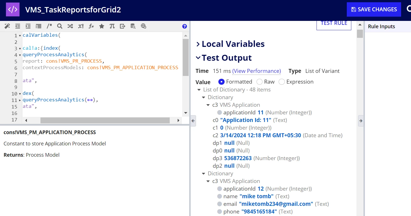The height and width of the screenshot is (216, 411).
Task: Collapse right pane with arrow handle
Action: [x=361, y=121]
